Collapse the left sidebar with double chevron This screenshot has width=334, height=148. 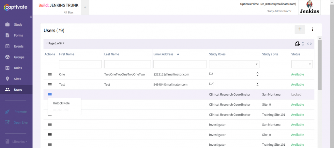[x=31, y=17]
